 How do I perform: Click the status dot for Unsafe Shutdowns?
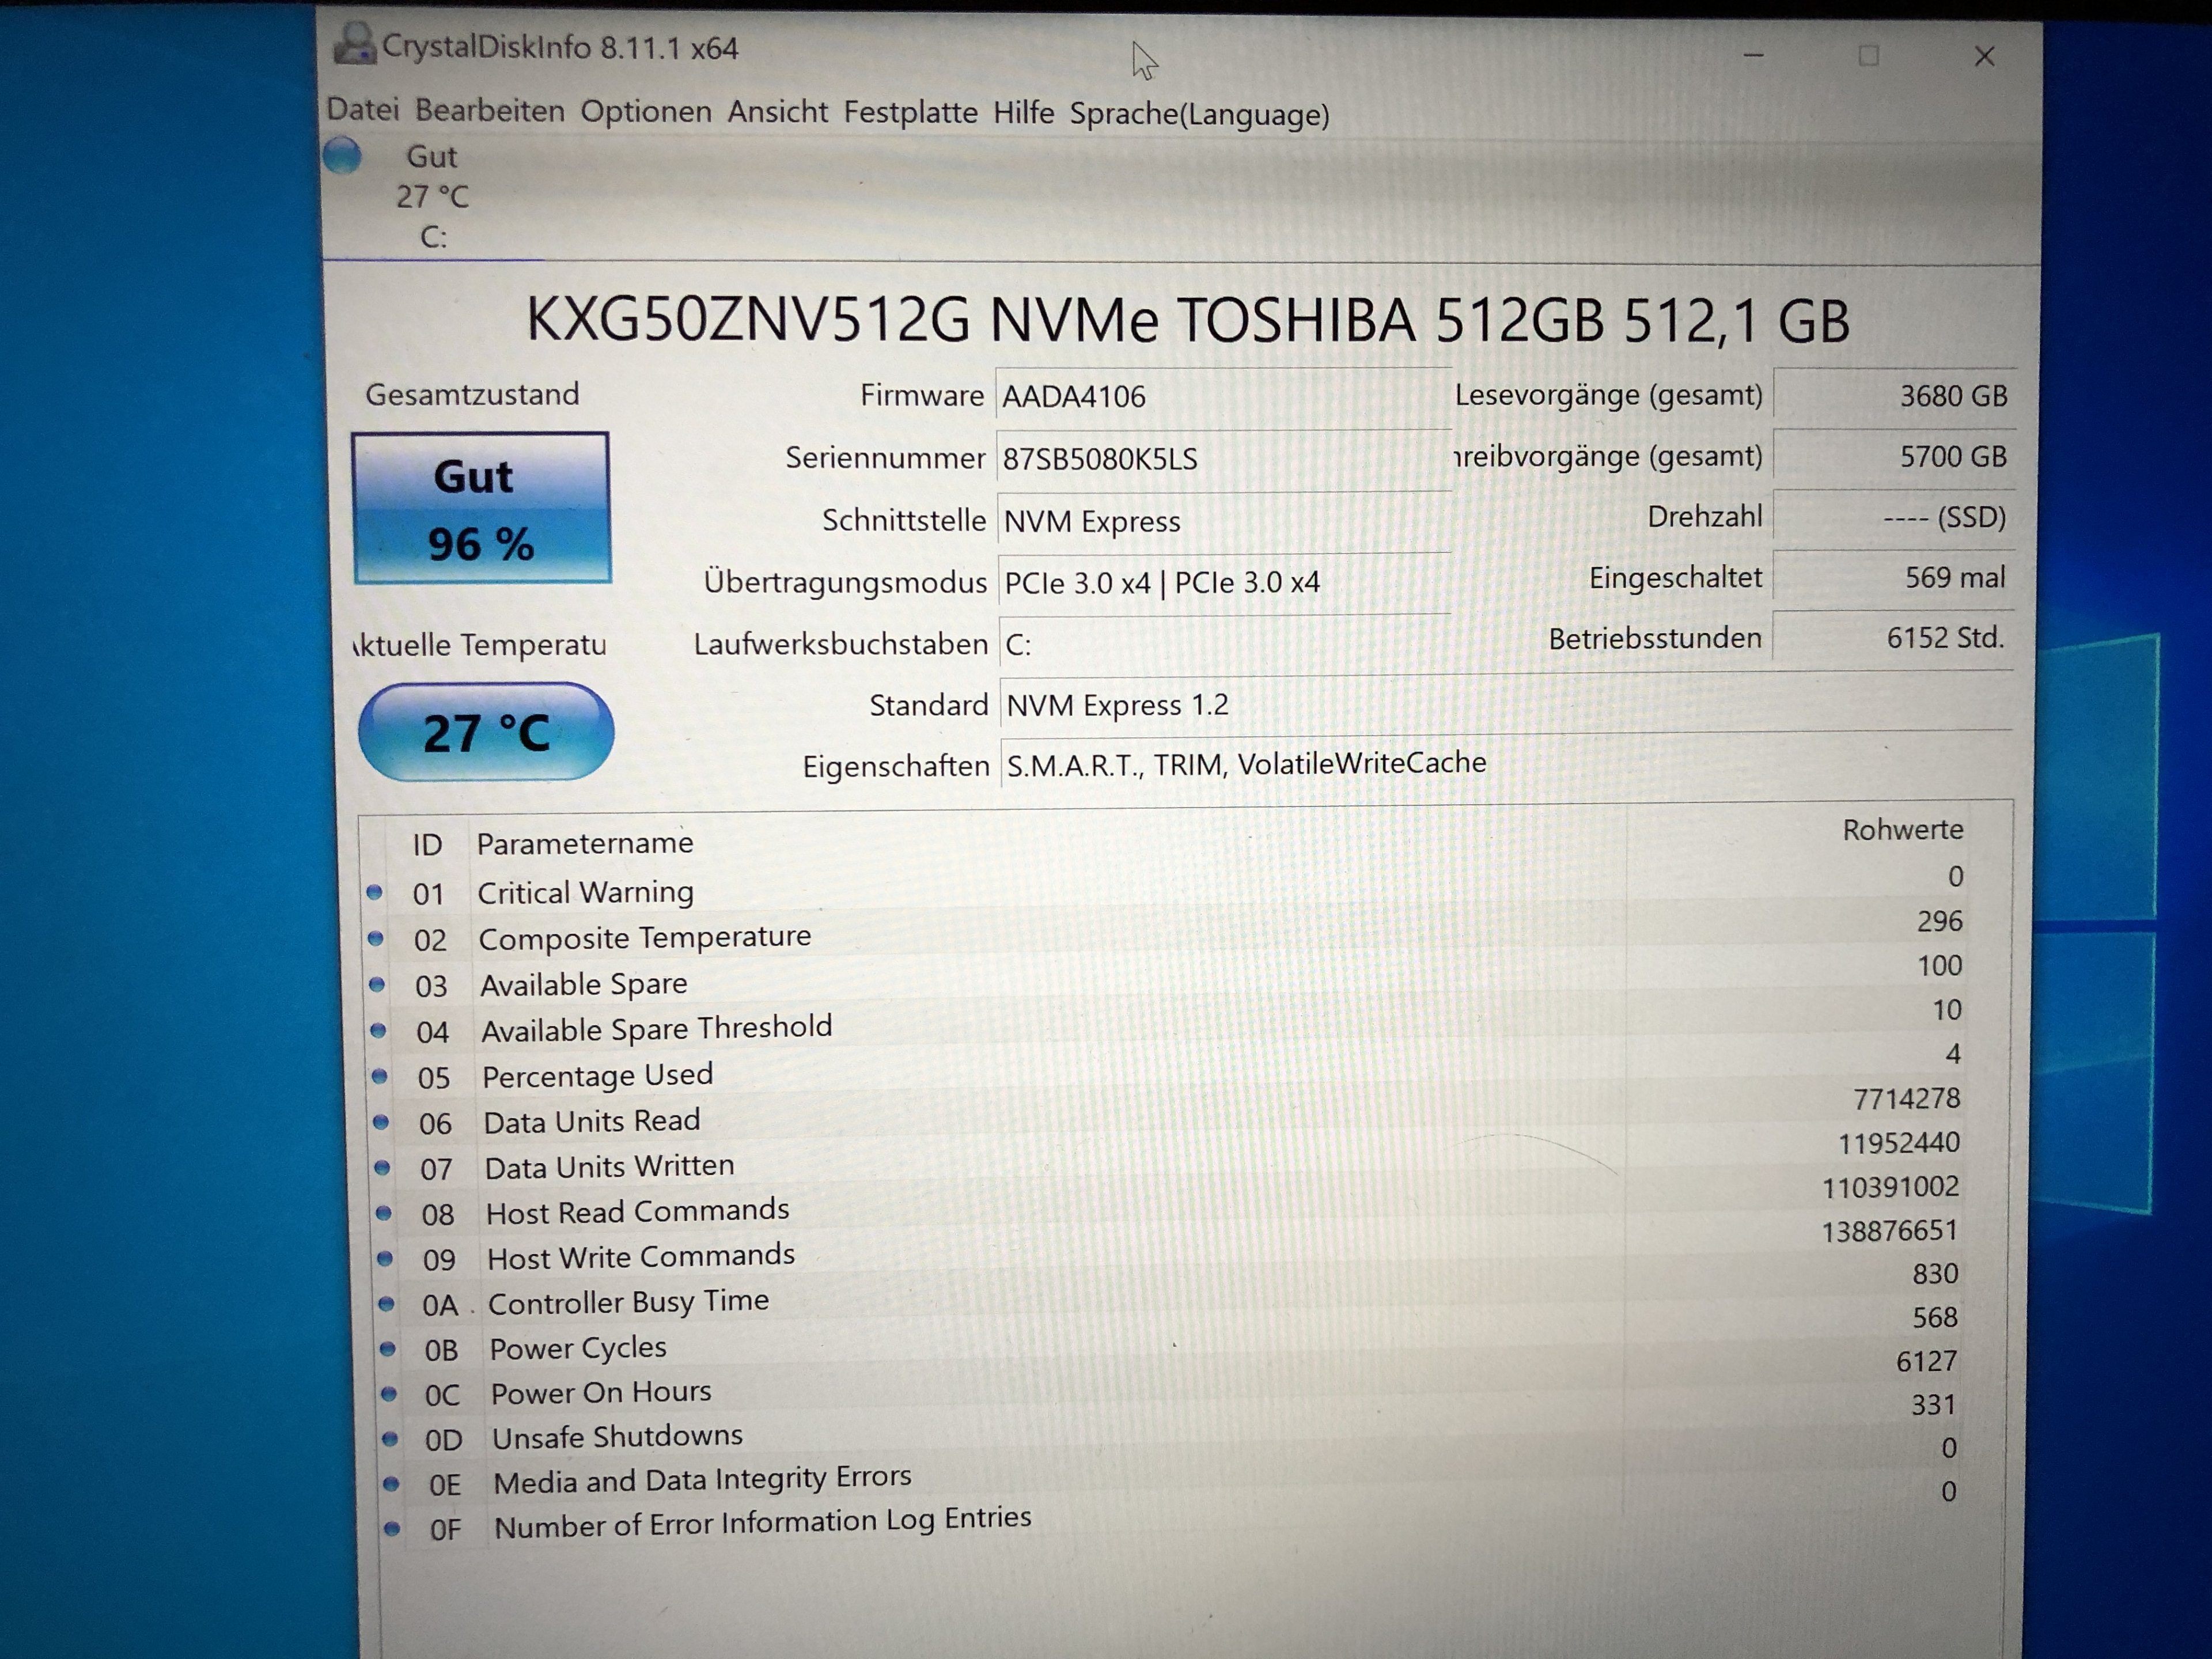391,1439
